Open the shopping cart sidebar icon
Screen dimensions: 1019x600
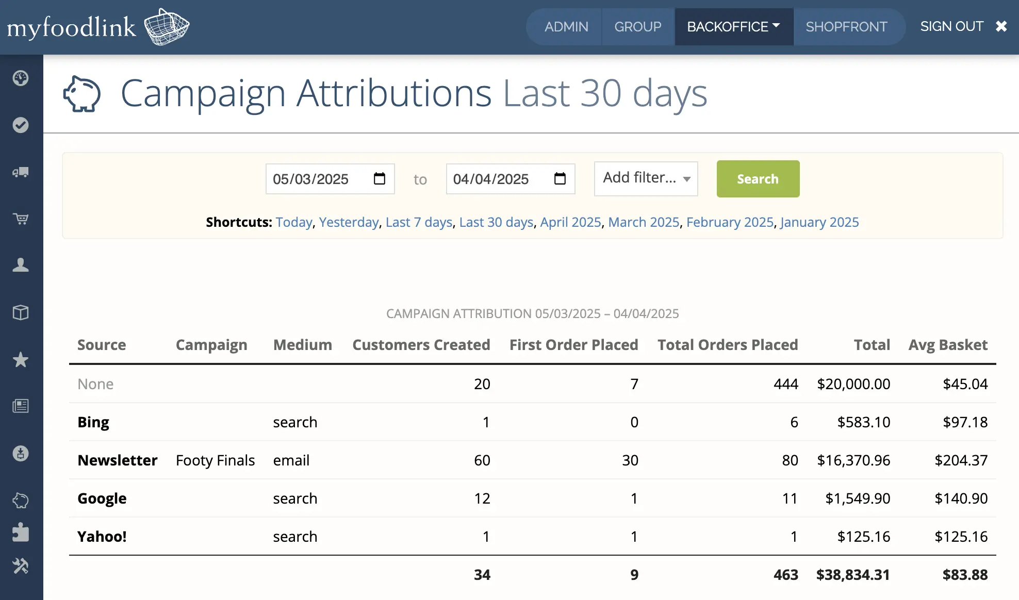click(x=21, y=219)
